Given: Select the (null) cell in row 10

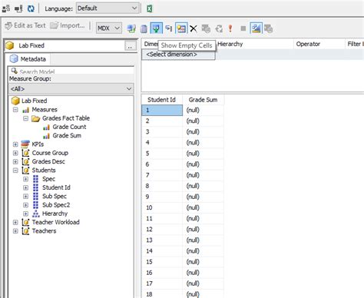Looking at the screenshot, I should 204,207.
